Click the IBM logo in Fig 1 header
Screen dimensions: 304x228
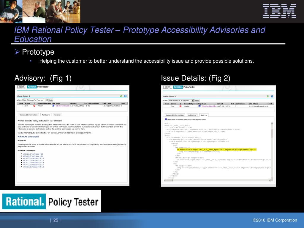click(21, 87)
